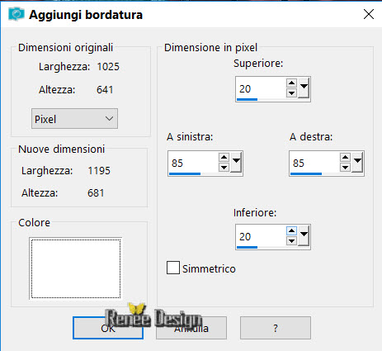382x351 pixels.
Task: Open the Superiore slider dropdown arrow
Action: click(x=304, y=88)
